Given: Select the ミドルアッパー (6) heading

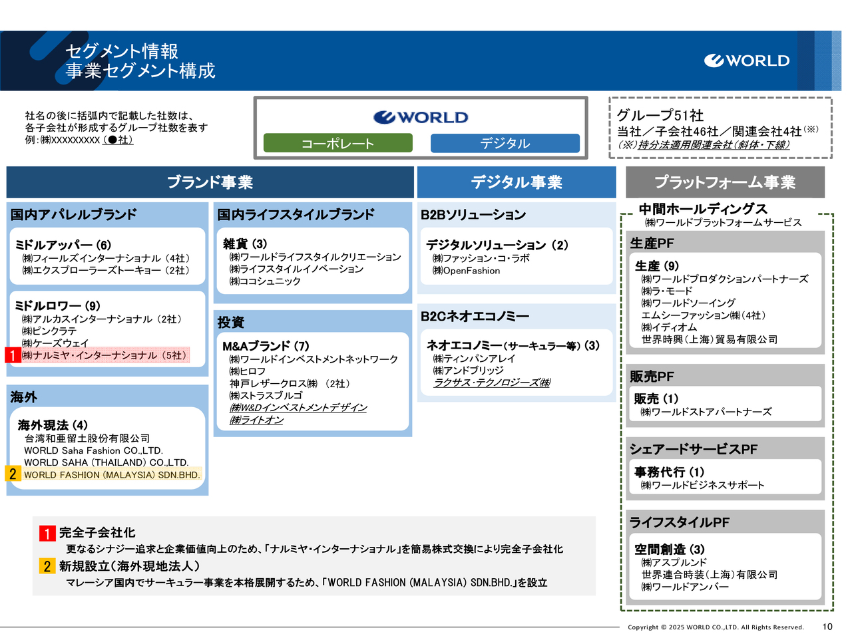Looking at the screenshot, I should (63, 245).
